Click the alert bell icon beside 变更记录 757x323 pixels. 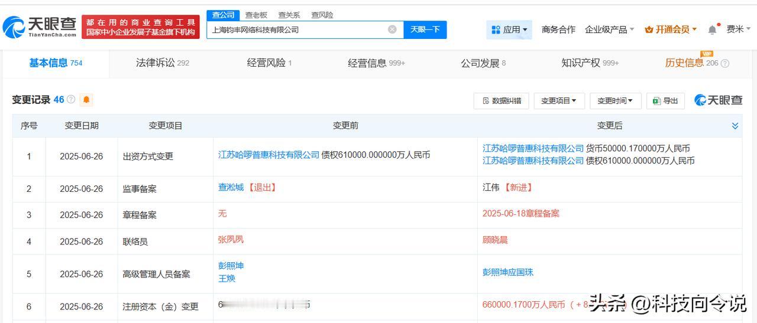(x=86, y=100)
